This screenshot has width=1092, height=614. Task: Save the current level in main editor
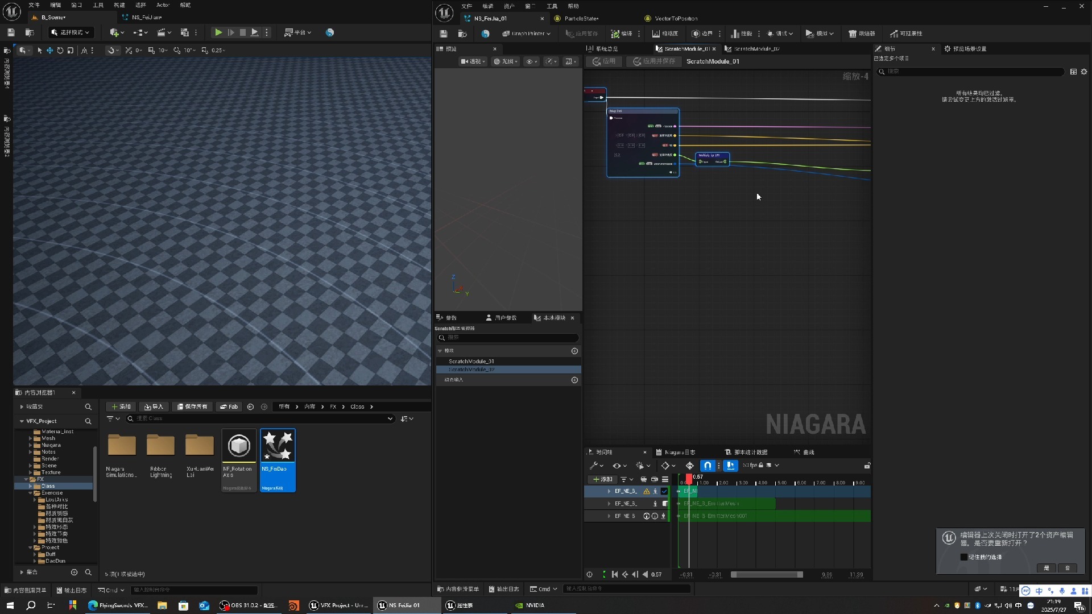pyautogui.click(x=11, y=33)
